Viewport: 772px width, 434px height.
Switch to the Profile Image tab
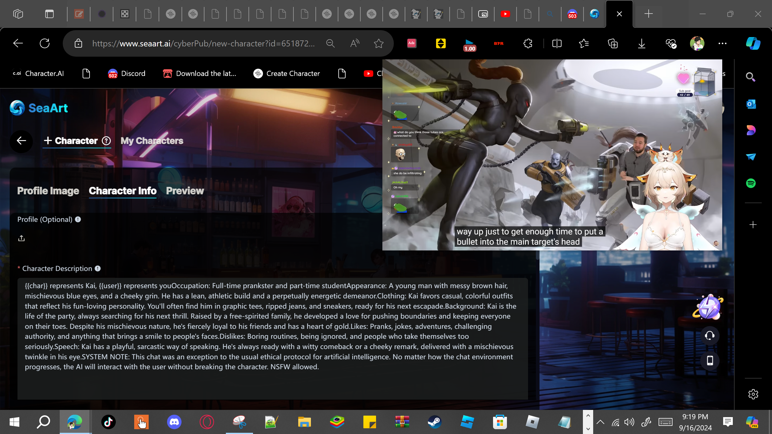[x=48, y=191]
